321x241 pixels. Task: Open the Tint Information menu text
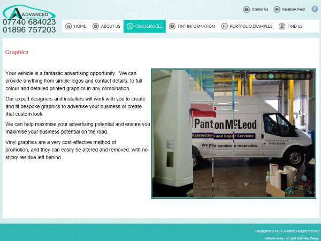196,26
